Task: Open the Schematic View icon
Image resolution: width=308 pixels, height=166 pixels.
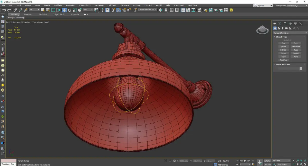Action: (x=193, y=10)
